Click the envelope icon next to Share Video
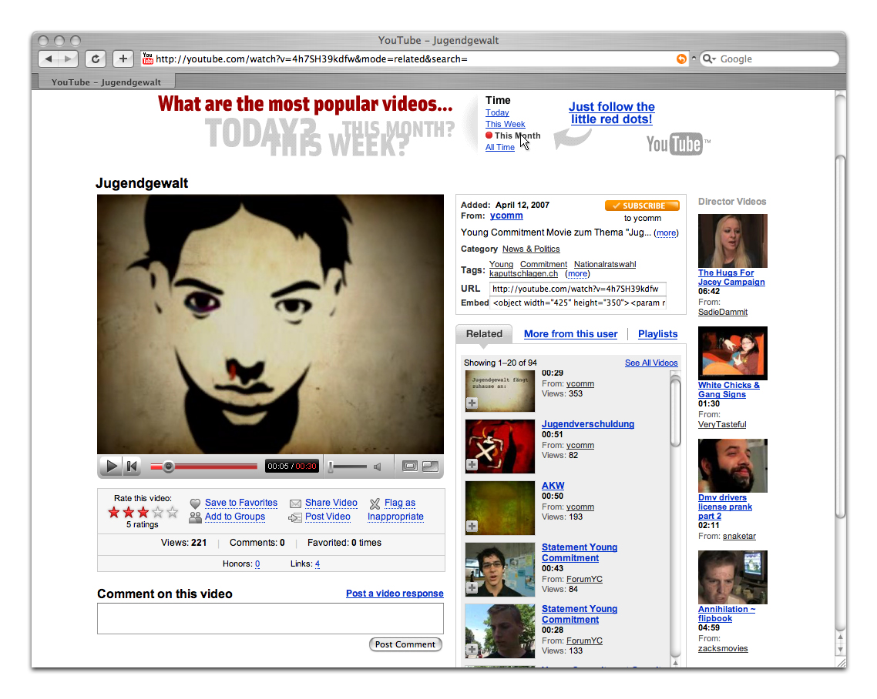Viewport: 877px width, 699px height. pos(295,503)
